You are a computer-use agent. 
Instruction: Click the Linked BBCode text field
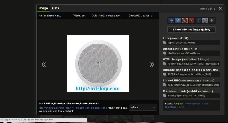pyautogui.click(x=193, y=85)
